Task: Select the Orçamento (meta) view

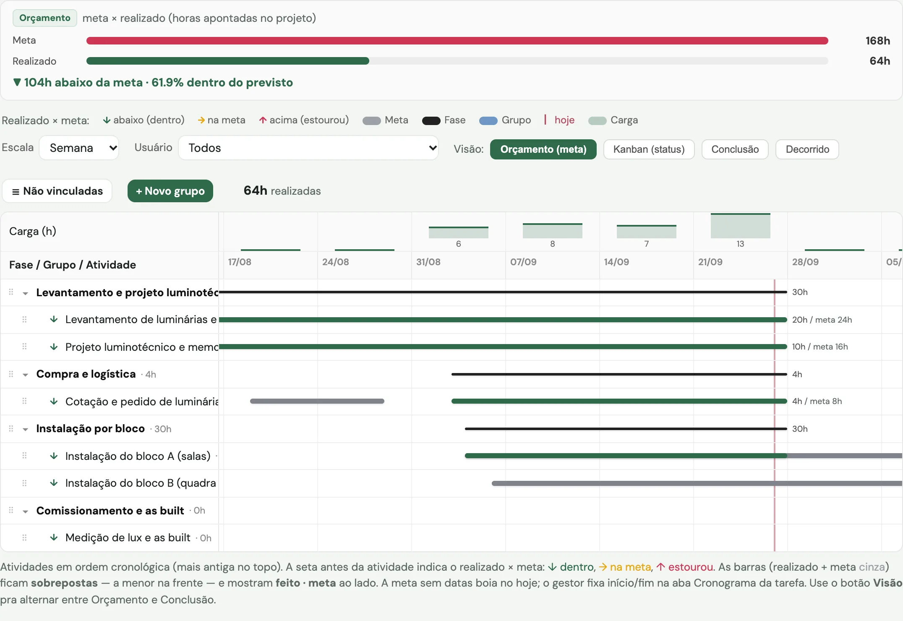Action: click(x=543, y=149)
